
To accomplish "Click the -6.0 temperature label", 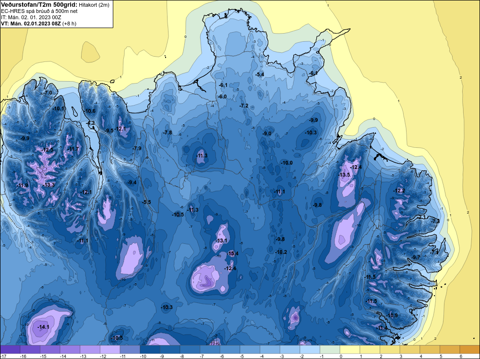I will [x=222, y=96].
